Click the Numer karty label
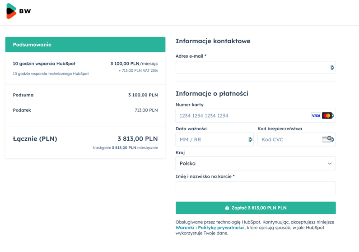The height and width of the screenshot is (252, 359). (x=190, y=105)
